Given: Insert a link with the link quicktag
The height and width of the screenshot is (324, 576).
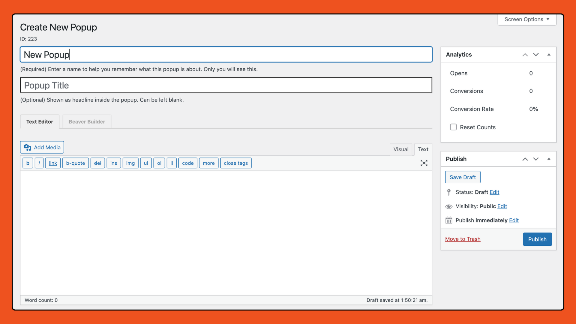Looking at the screenshot, I should [x=53, y=163].
